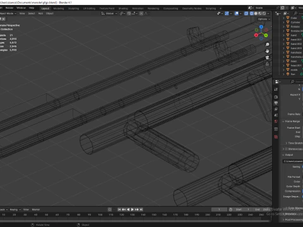Open the Render properties tab icon
The width and height of the screenshot is (303, 227).
click(276, 97)
